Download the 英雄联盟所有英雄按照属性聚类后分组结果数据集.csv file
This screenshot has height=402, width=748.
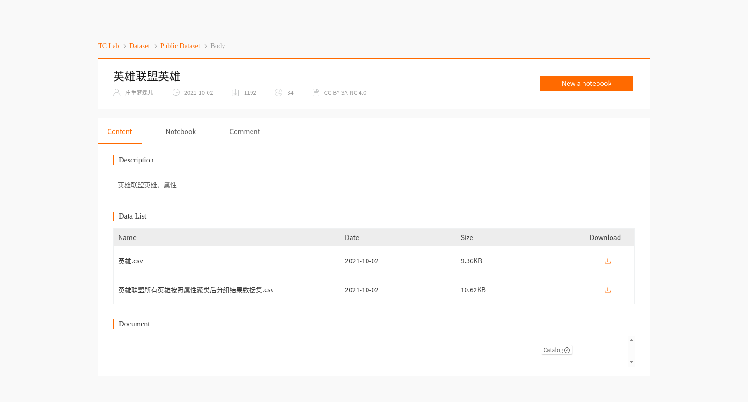pyautogui.click(x=607, y=290)
